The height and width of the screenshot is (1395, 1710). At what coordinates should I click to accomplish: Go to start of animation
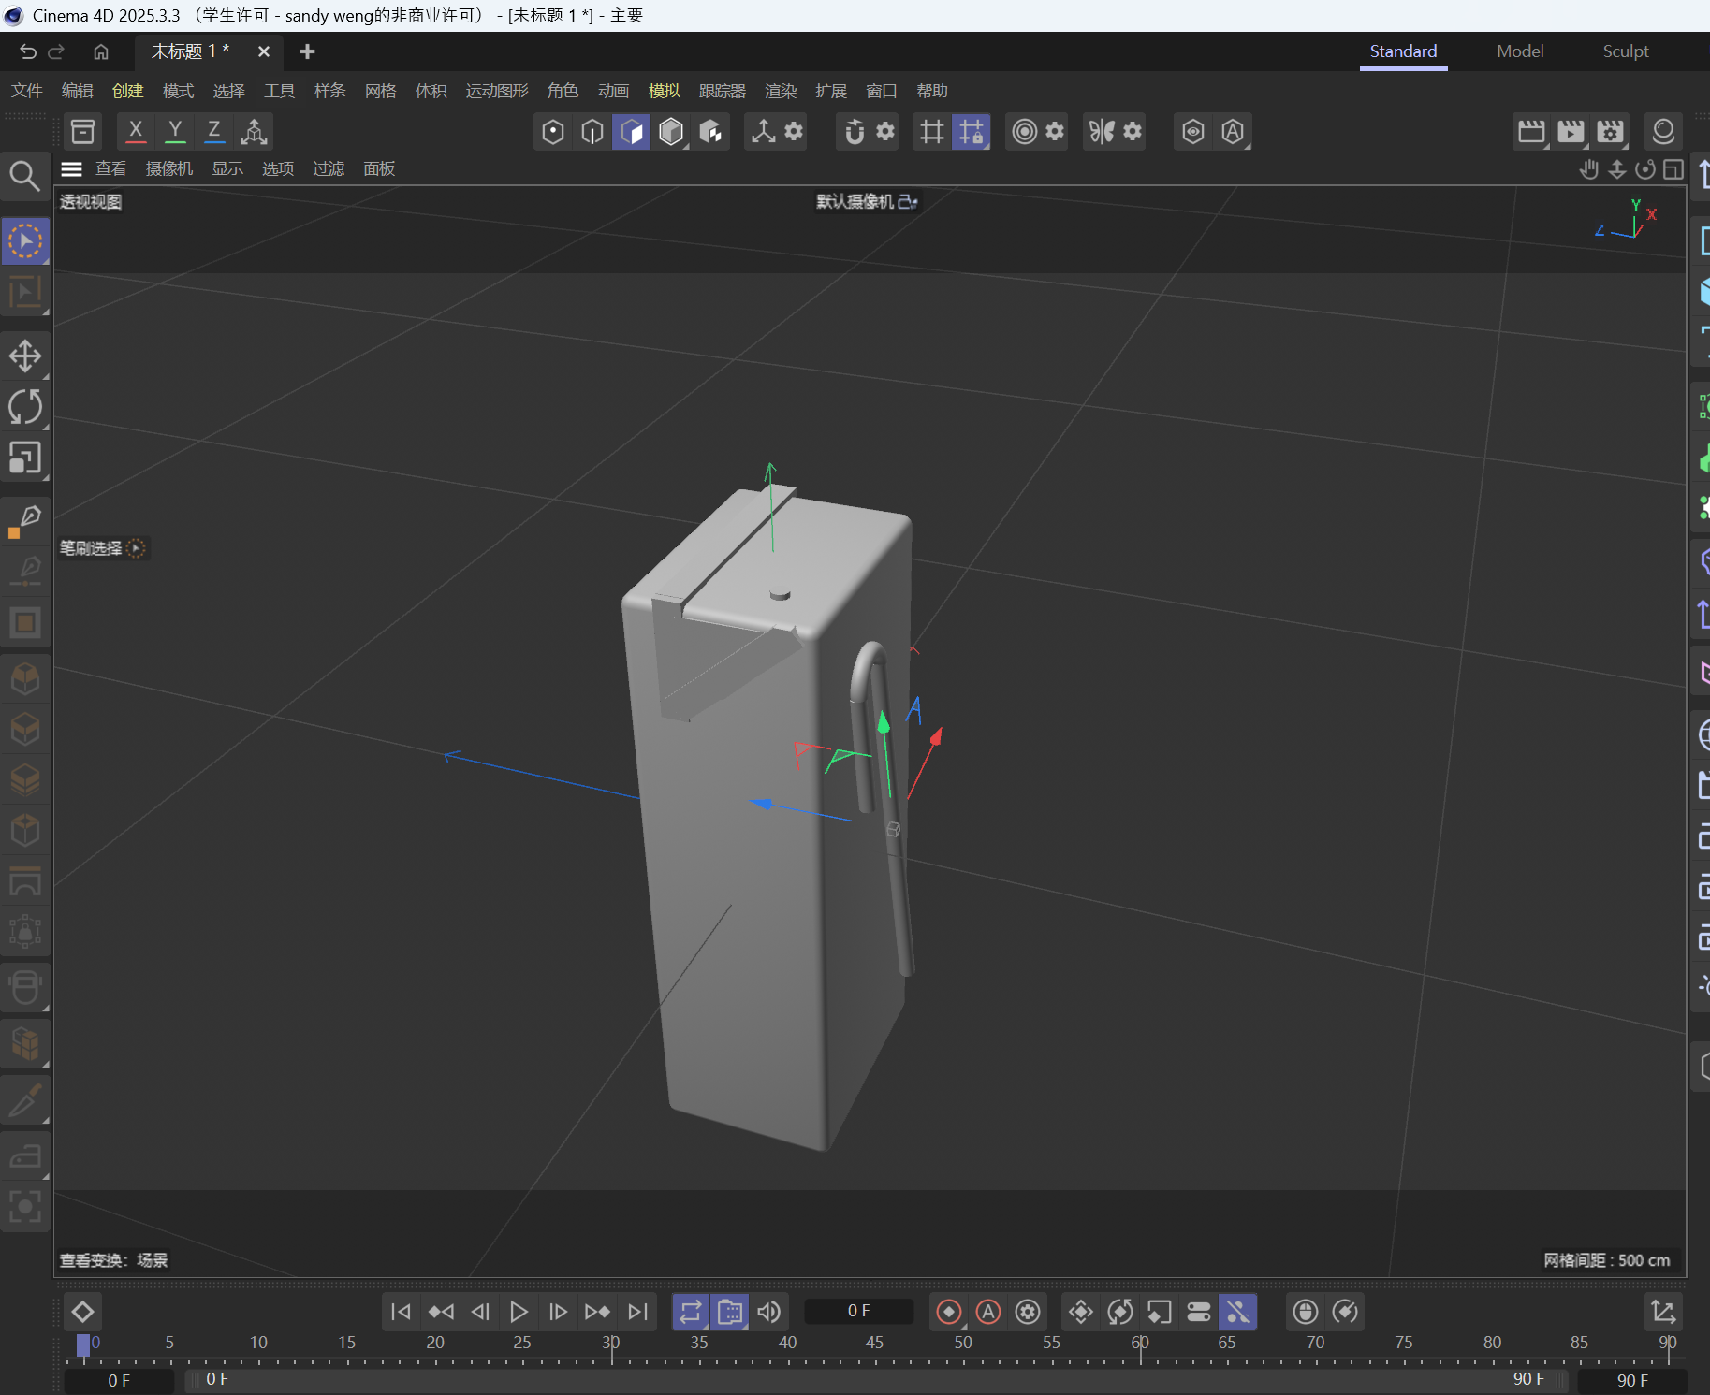pos(401,1312)
